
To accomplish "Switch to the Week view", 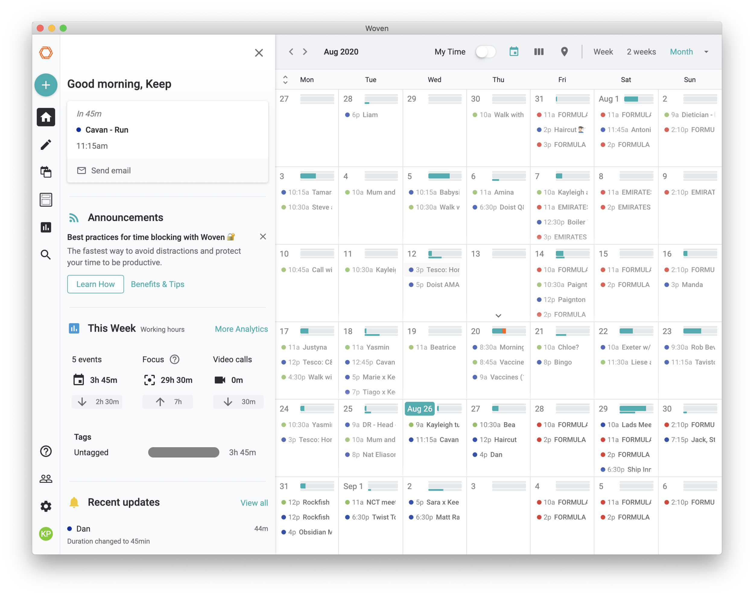I will click(x=603, y=52).
